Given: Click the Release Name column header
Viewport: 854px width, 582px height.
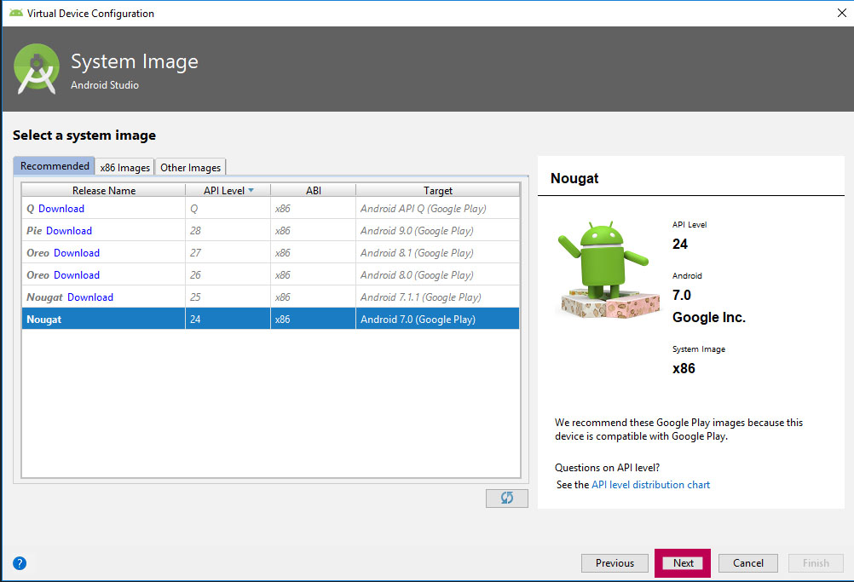Looking at the screenshot, I should [x=103, y=191].
